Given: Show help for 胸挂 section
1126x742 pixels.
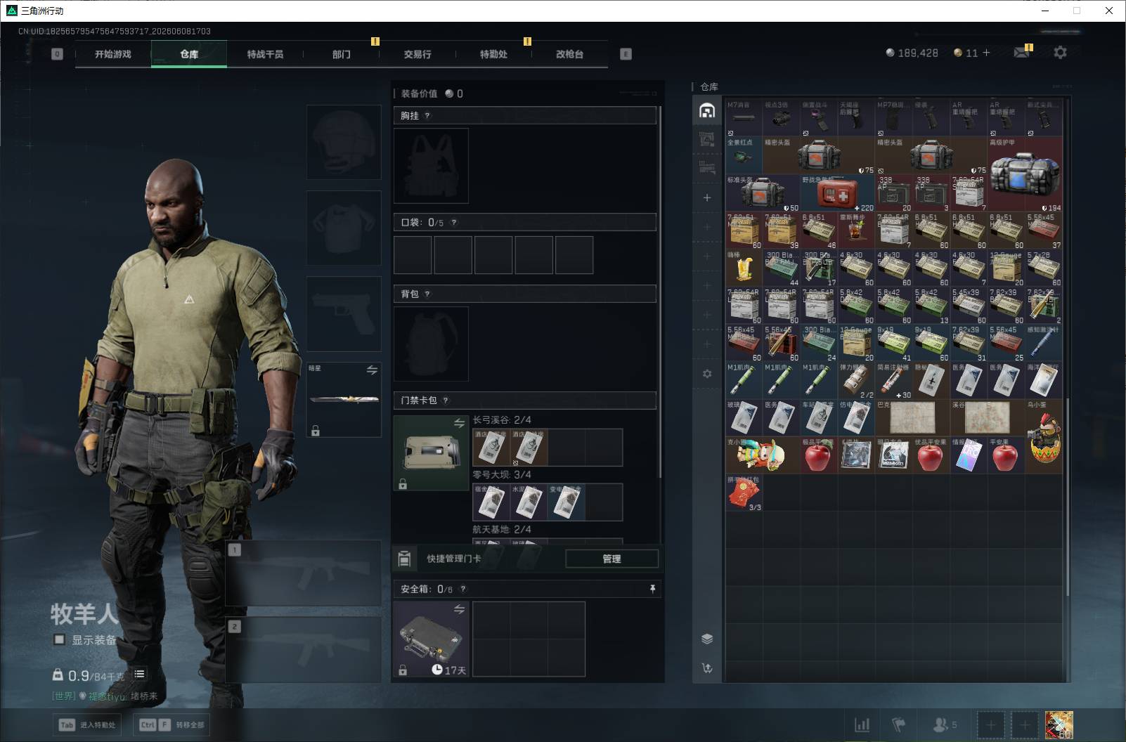Looking at the screenshot, I should pos(427,116).
